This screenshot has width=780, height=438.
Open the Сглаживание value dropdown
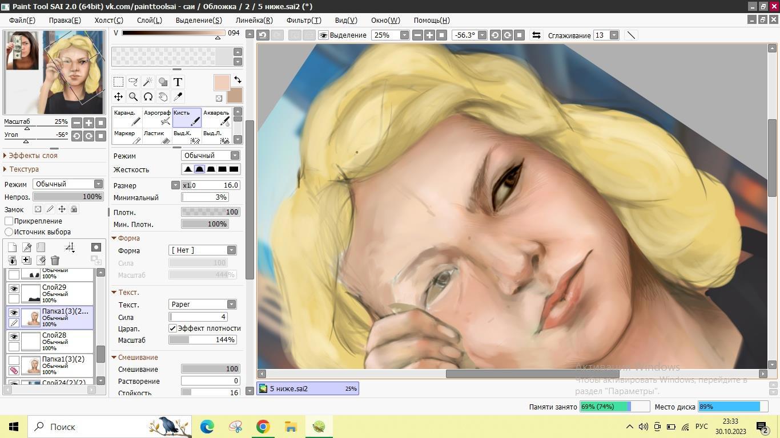coord(614,35)
